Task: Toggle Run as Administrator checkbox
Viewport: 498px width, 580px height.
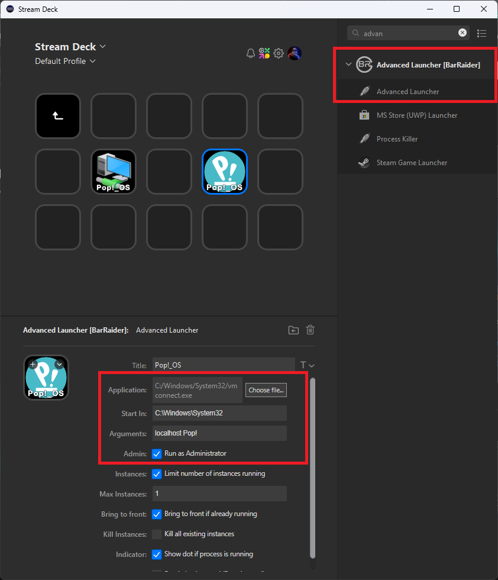Action: point(157,454)
